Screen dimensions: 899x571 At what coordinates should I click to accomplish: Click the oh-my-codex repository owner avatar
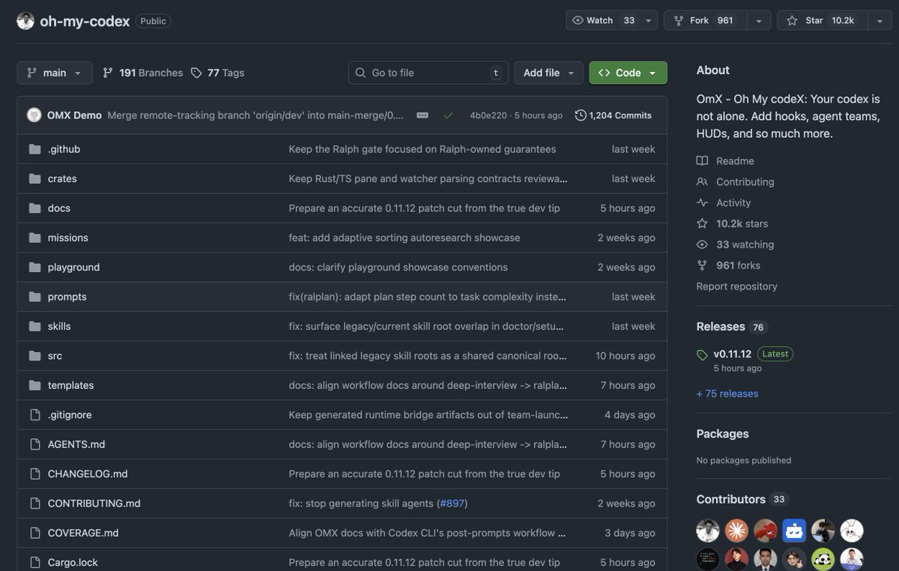click(25, 21)
